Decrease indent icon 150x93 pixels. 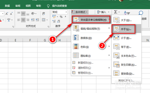pos(33,20)
